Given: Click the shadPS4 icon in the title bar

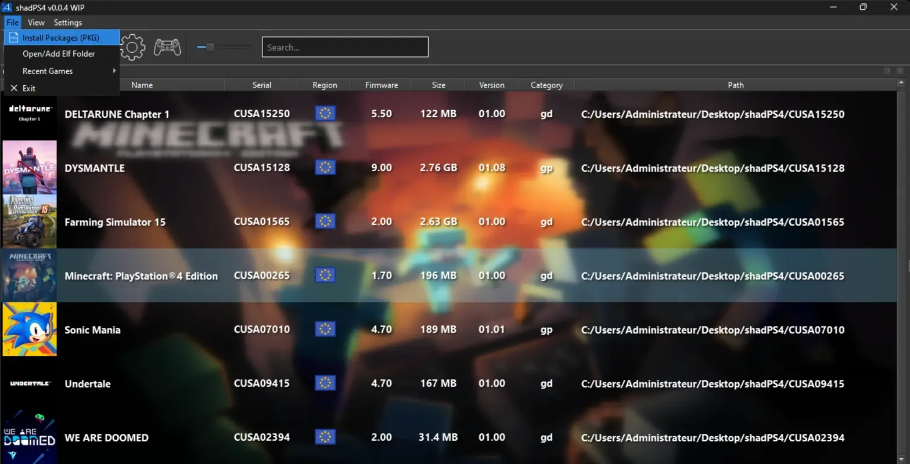Looking at the screenshot, I should coord(6,7).
